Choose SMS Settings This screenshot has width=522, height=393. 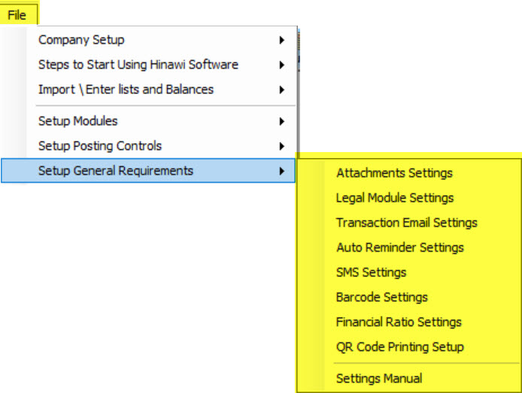[x=409, y=273]
